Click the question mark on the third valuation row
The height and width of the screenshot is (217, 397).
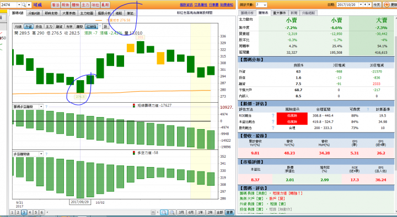tap(273, 128)
